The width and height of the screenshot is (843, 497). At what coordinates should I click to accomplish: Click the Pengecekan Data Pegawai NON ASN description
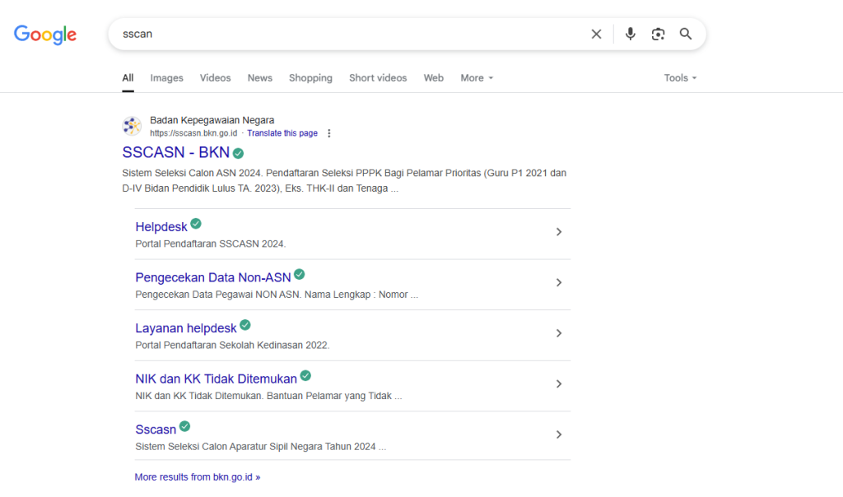click(x=277, y=295)
